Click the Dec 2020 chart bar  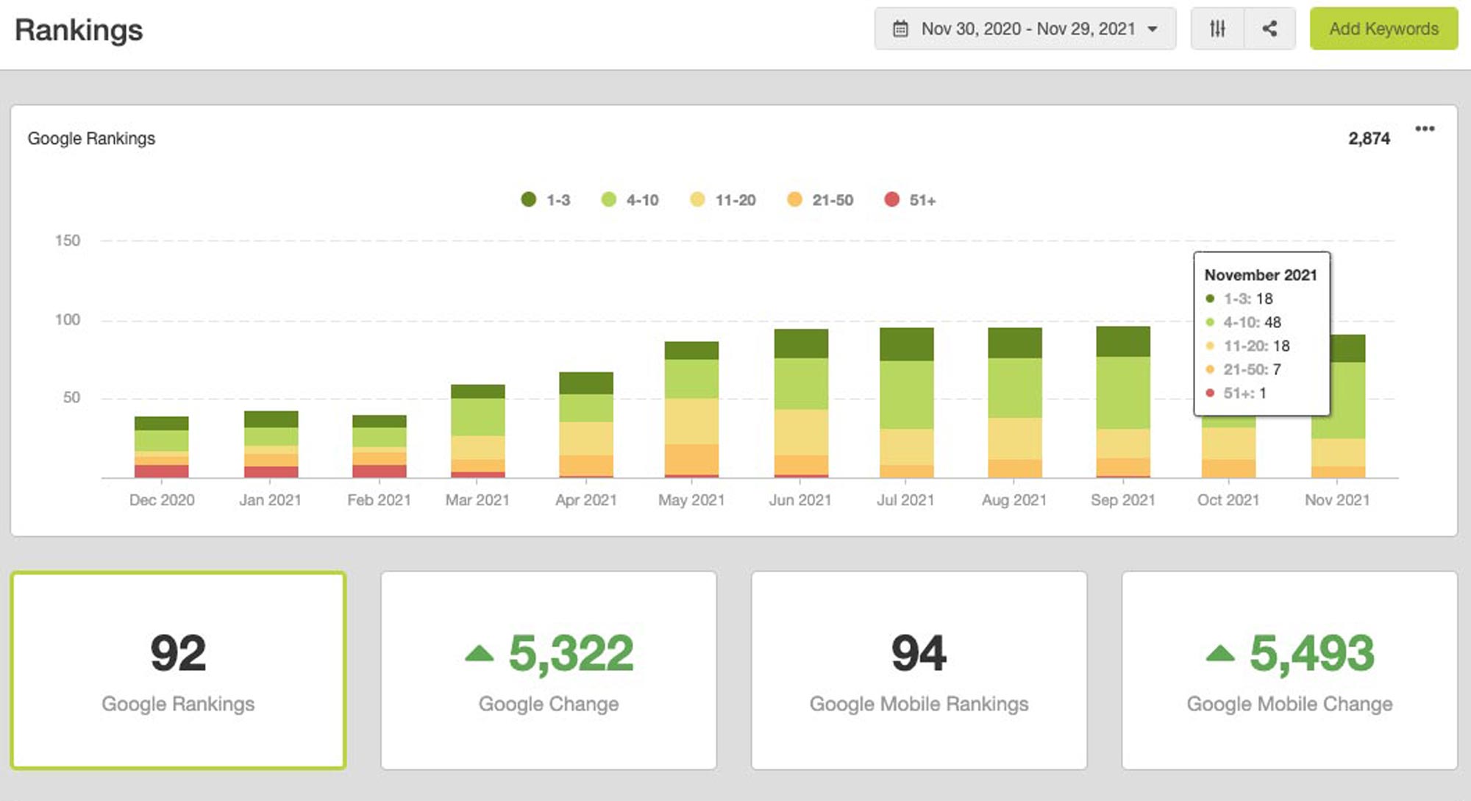click(162, 447)
